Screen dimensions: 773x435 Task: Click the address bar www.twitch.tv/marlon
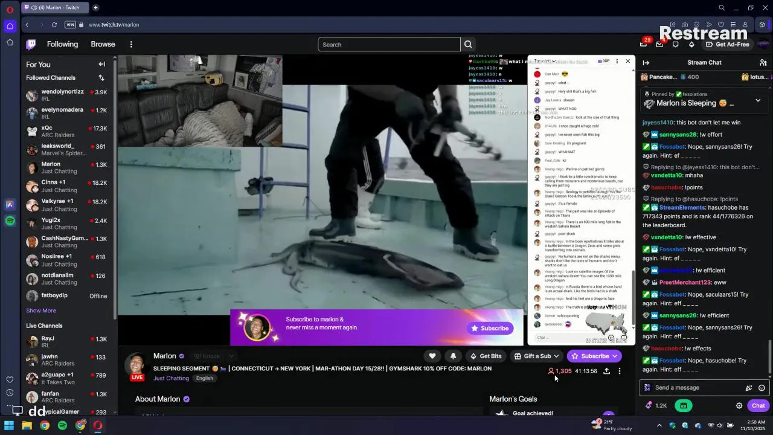click(114, 25)
